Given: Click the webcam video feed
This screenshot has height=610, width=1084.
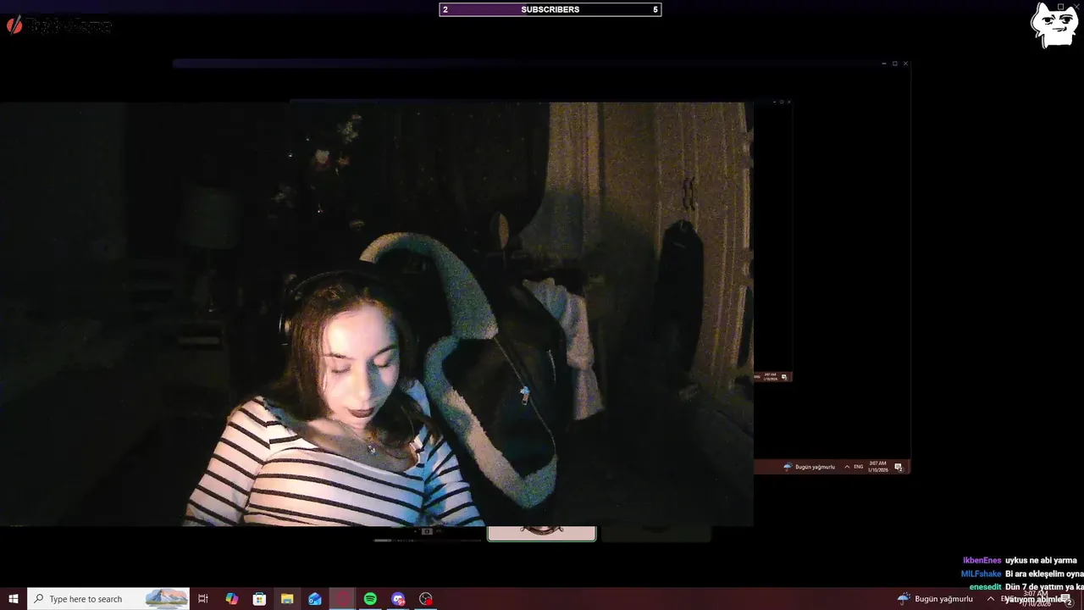Looking at the screenshot, I should click(377, 314).
